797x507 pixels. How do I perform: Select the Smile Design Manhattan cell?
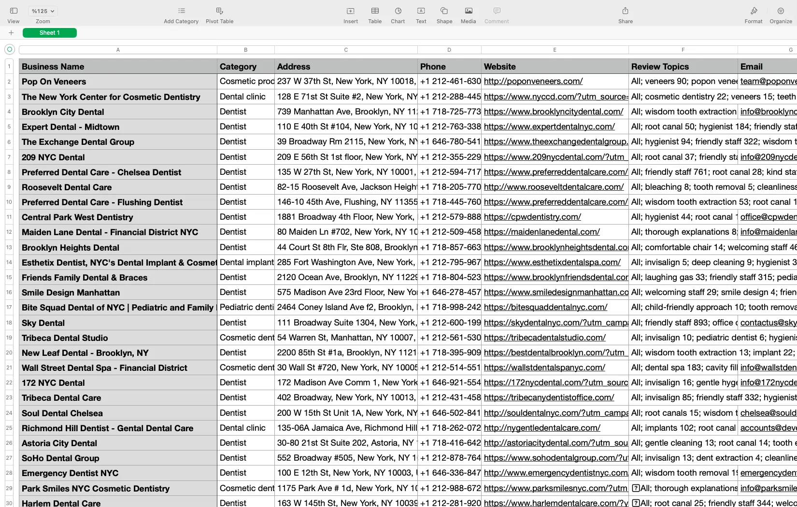click(x=118, y=293)
